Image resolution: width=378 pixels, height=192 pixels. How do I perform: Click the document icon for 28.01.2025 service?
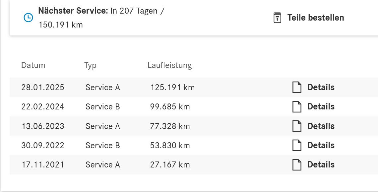point(297,87)
